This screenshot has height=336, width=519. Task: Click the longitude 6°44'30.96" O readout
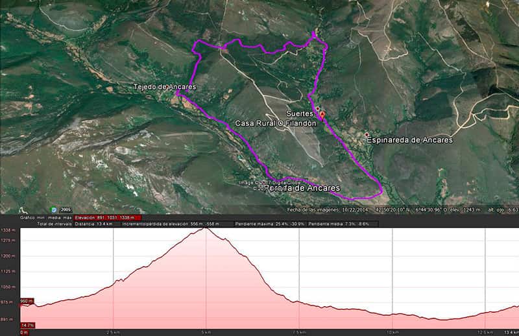[431, 210]
